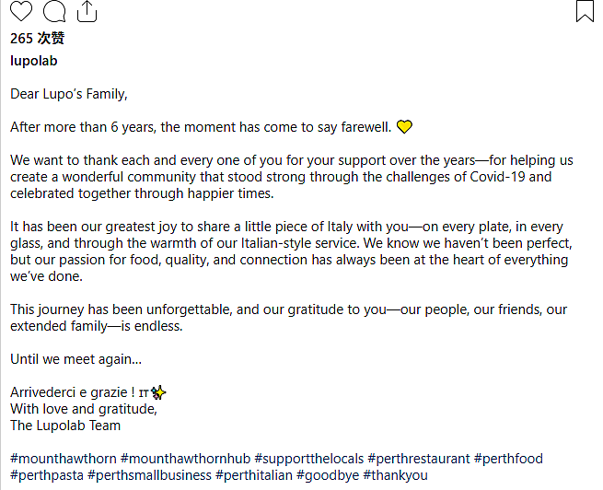The width and height of the screenshot is (603, 490).
Task: Open the #perthfood hashtag
Action: tap(508, 459)
